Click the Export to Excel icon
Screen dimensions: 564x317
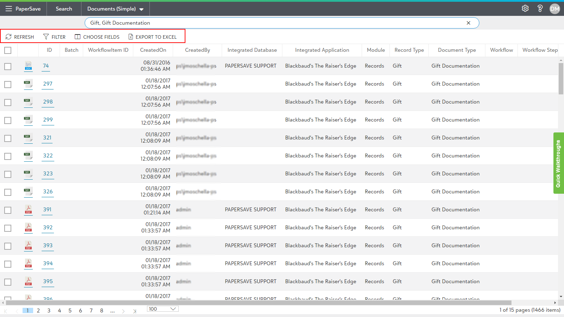pos(131,37)
